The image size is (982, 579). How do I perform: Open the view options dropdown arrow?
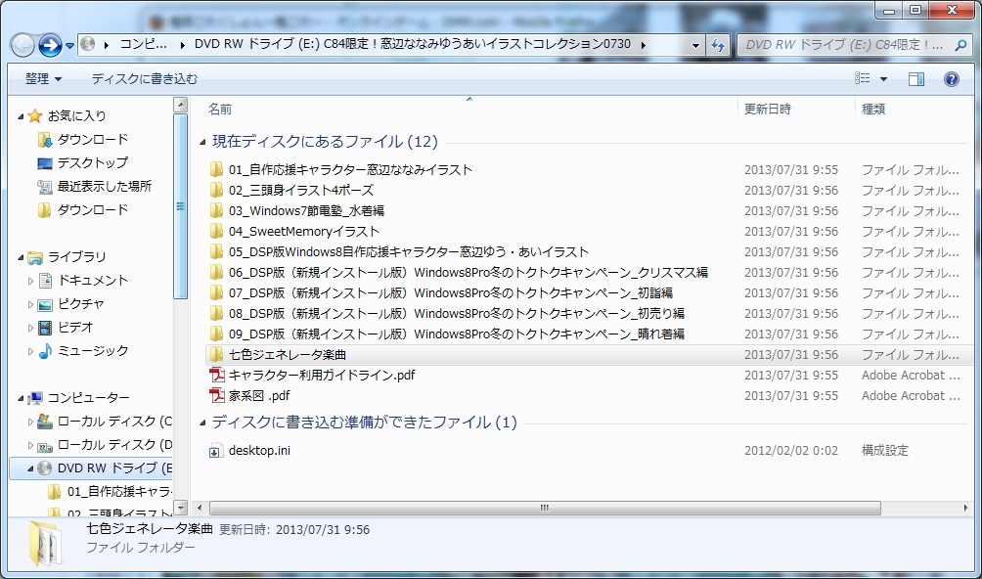883,79
